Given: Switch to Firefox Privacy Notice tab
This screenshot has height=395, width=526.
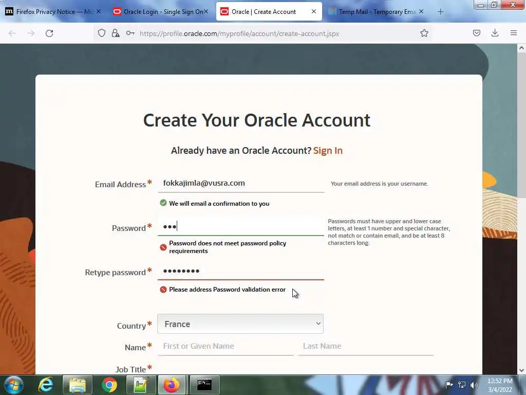Looking at the screenshot, I should pyautogui.click(x=50, y=12).
